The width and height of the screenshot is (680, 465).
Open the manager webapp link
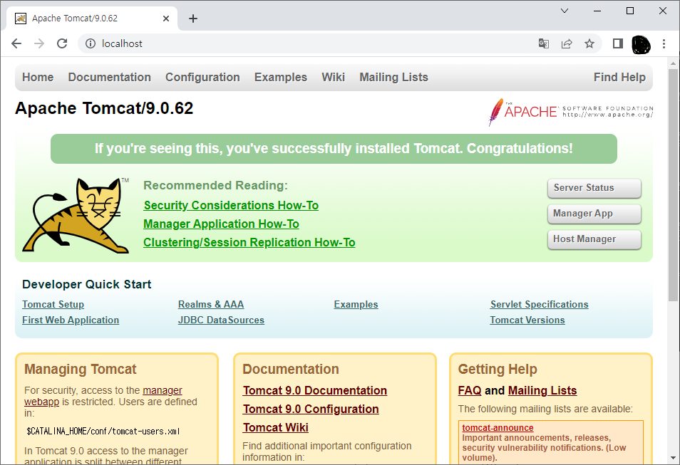pyautogui.click(x=163, y=390)
